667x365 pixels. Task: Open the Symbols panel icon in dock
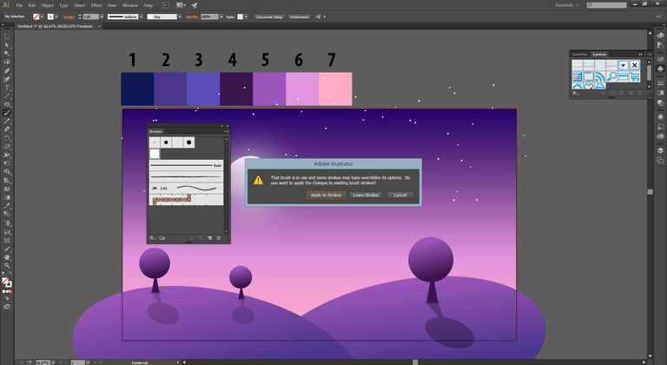[x=660, y=68]
